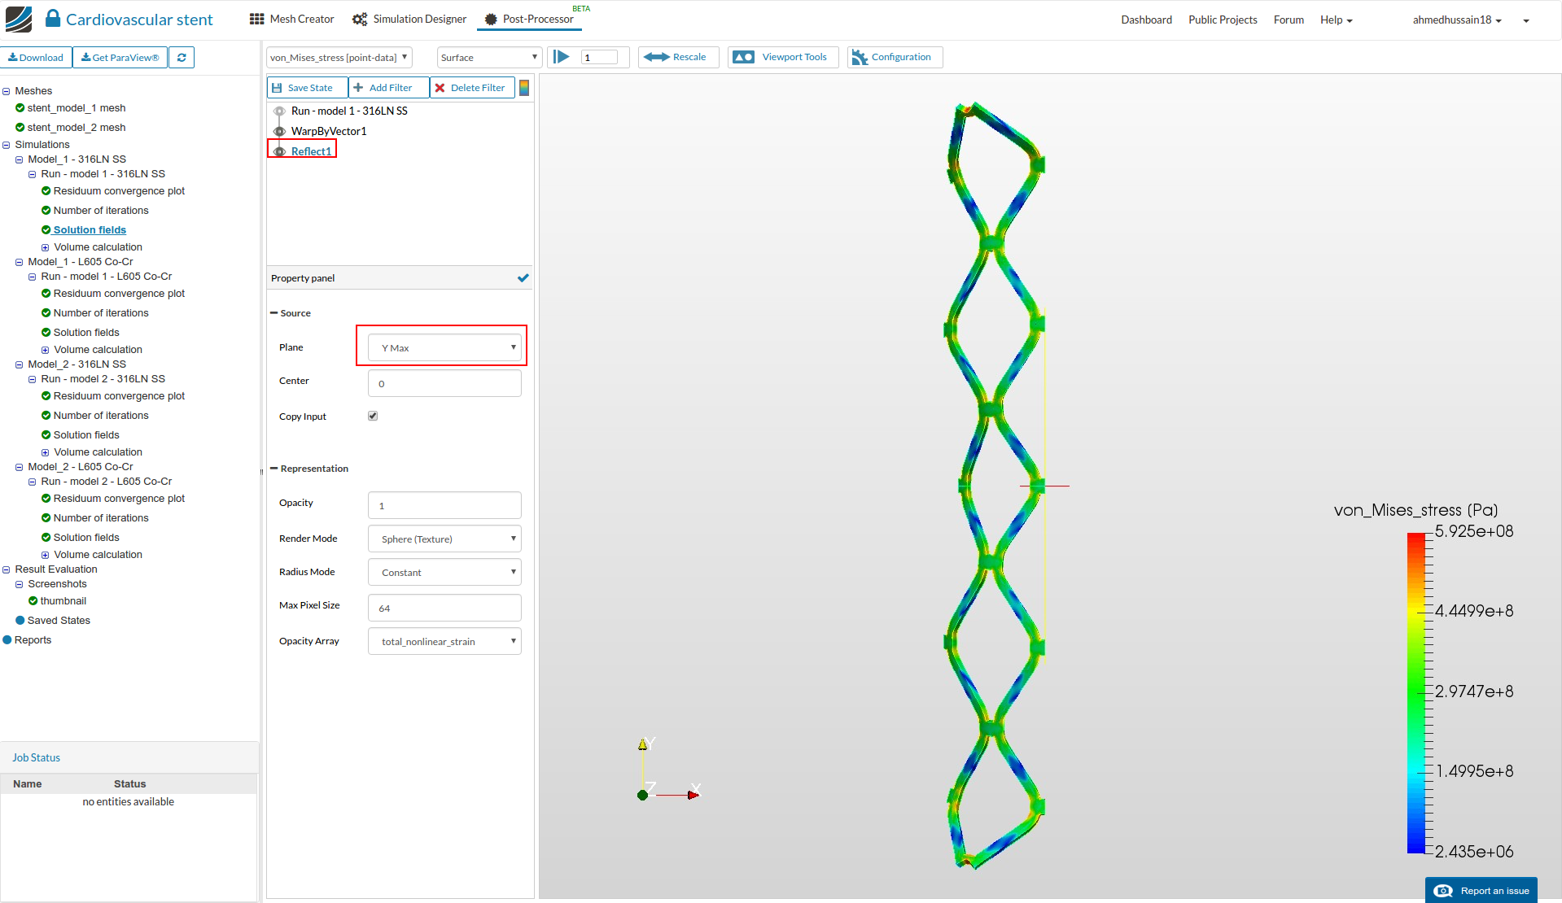Switch to the Post-Processor tab

click(x=529, y=19)
